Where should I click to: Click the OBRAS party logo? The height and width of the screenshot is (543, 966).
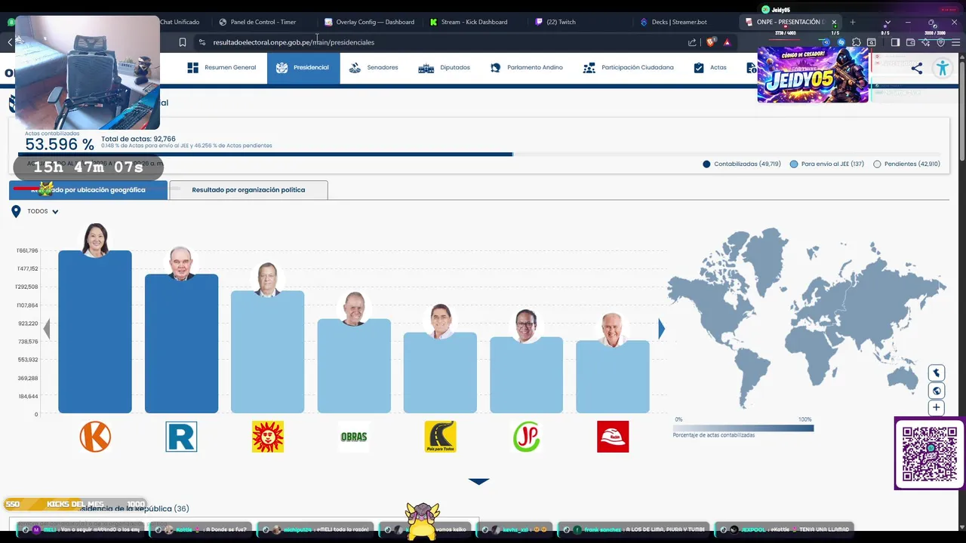tap(354, 437)
